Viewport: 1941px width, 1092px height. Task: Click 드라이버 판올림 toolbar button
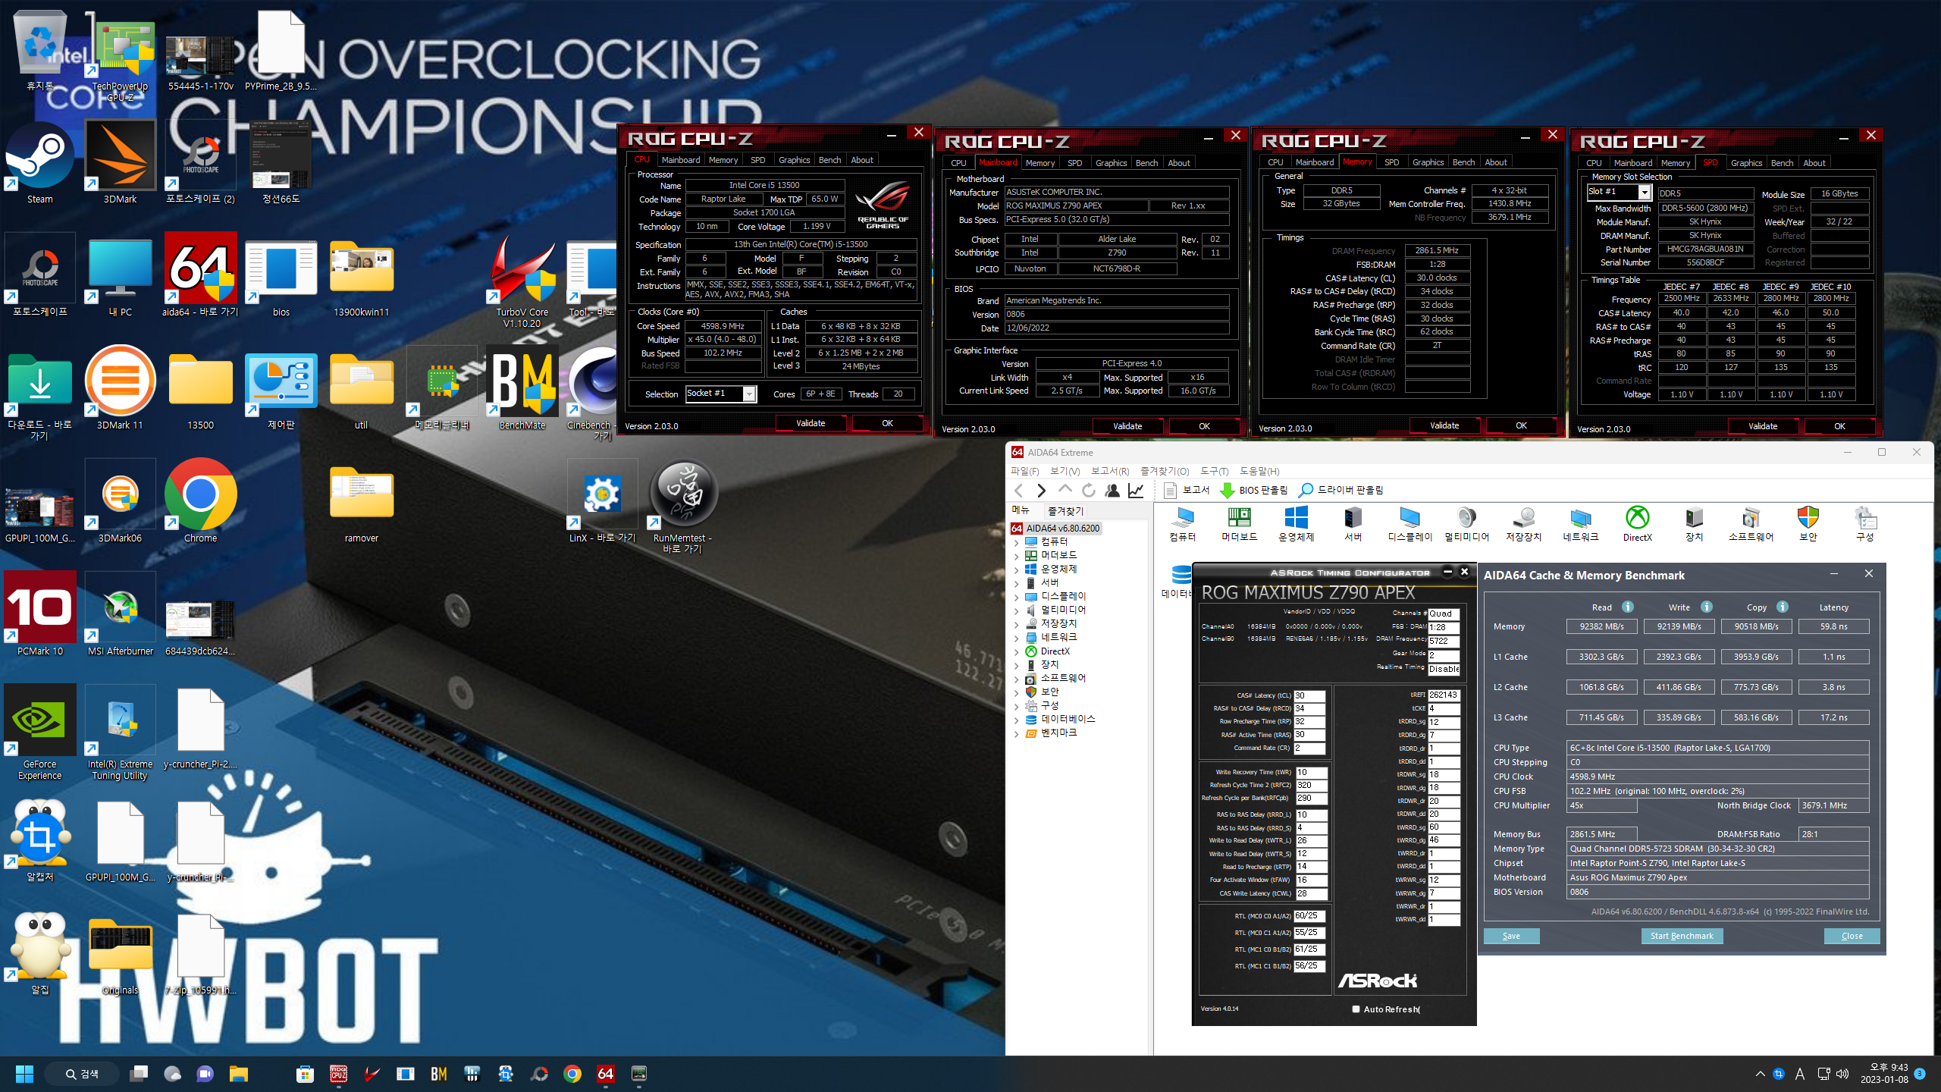point(1341,491)
